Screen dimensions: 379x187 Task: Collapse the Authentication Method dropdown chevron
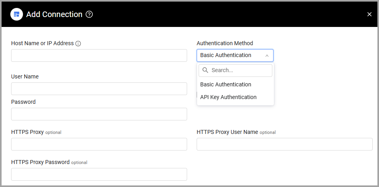pos(267,55)
